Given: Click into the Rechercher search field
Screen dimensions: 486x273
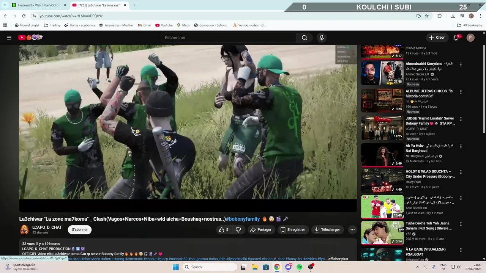Looking at the screenshot, I should [x=229, y=38].
